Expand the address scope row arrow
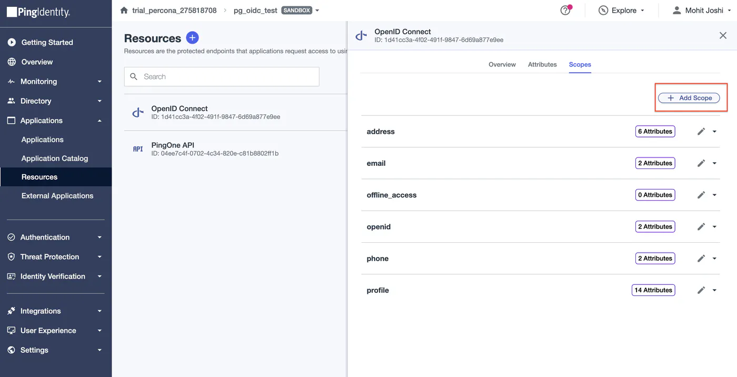This screenshot has width=737, height=377. pyautogui.click(x=714, y=132)
